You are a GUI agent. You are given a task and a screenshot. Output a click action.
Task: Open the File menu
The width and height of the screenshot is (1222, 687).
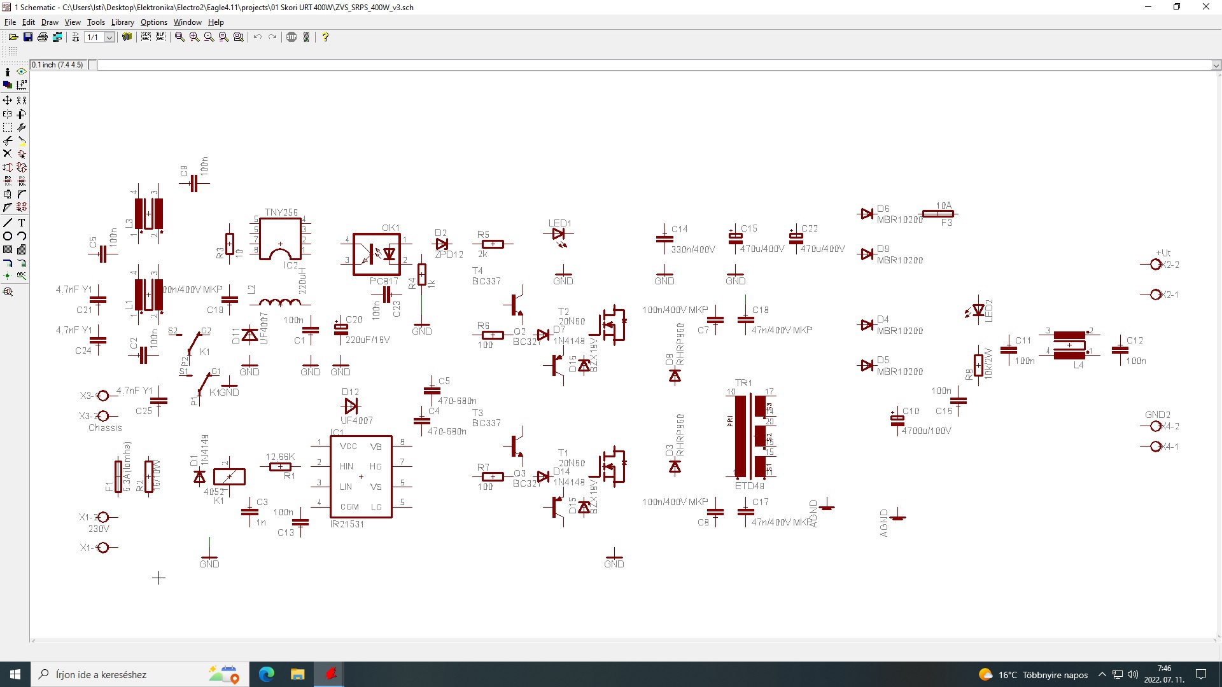(10, 22)
